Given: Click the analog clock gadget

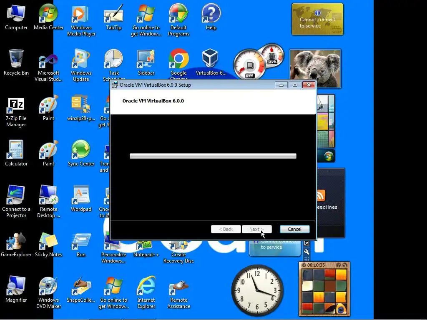Looking at the screenshot, I should click(257, 290).
